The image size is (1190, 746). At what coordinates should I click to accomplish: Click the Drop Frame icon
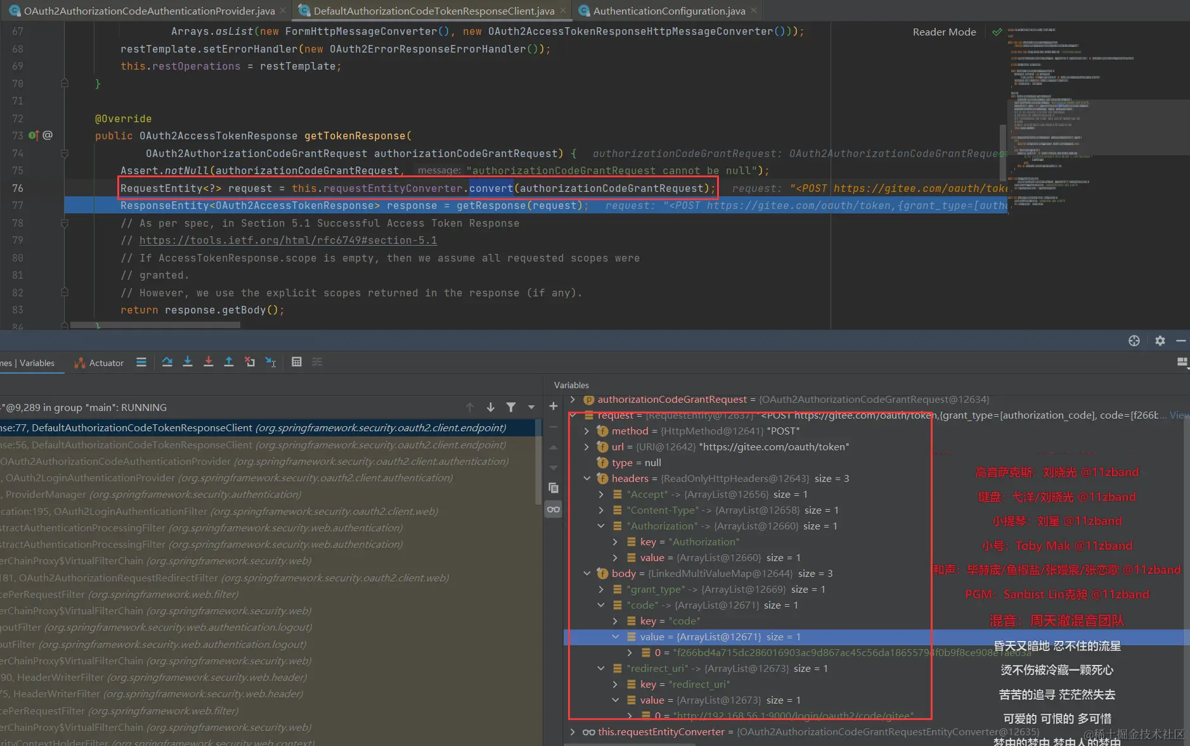(250, 362)
